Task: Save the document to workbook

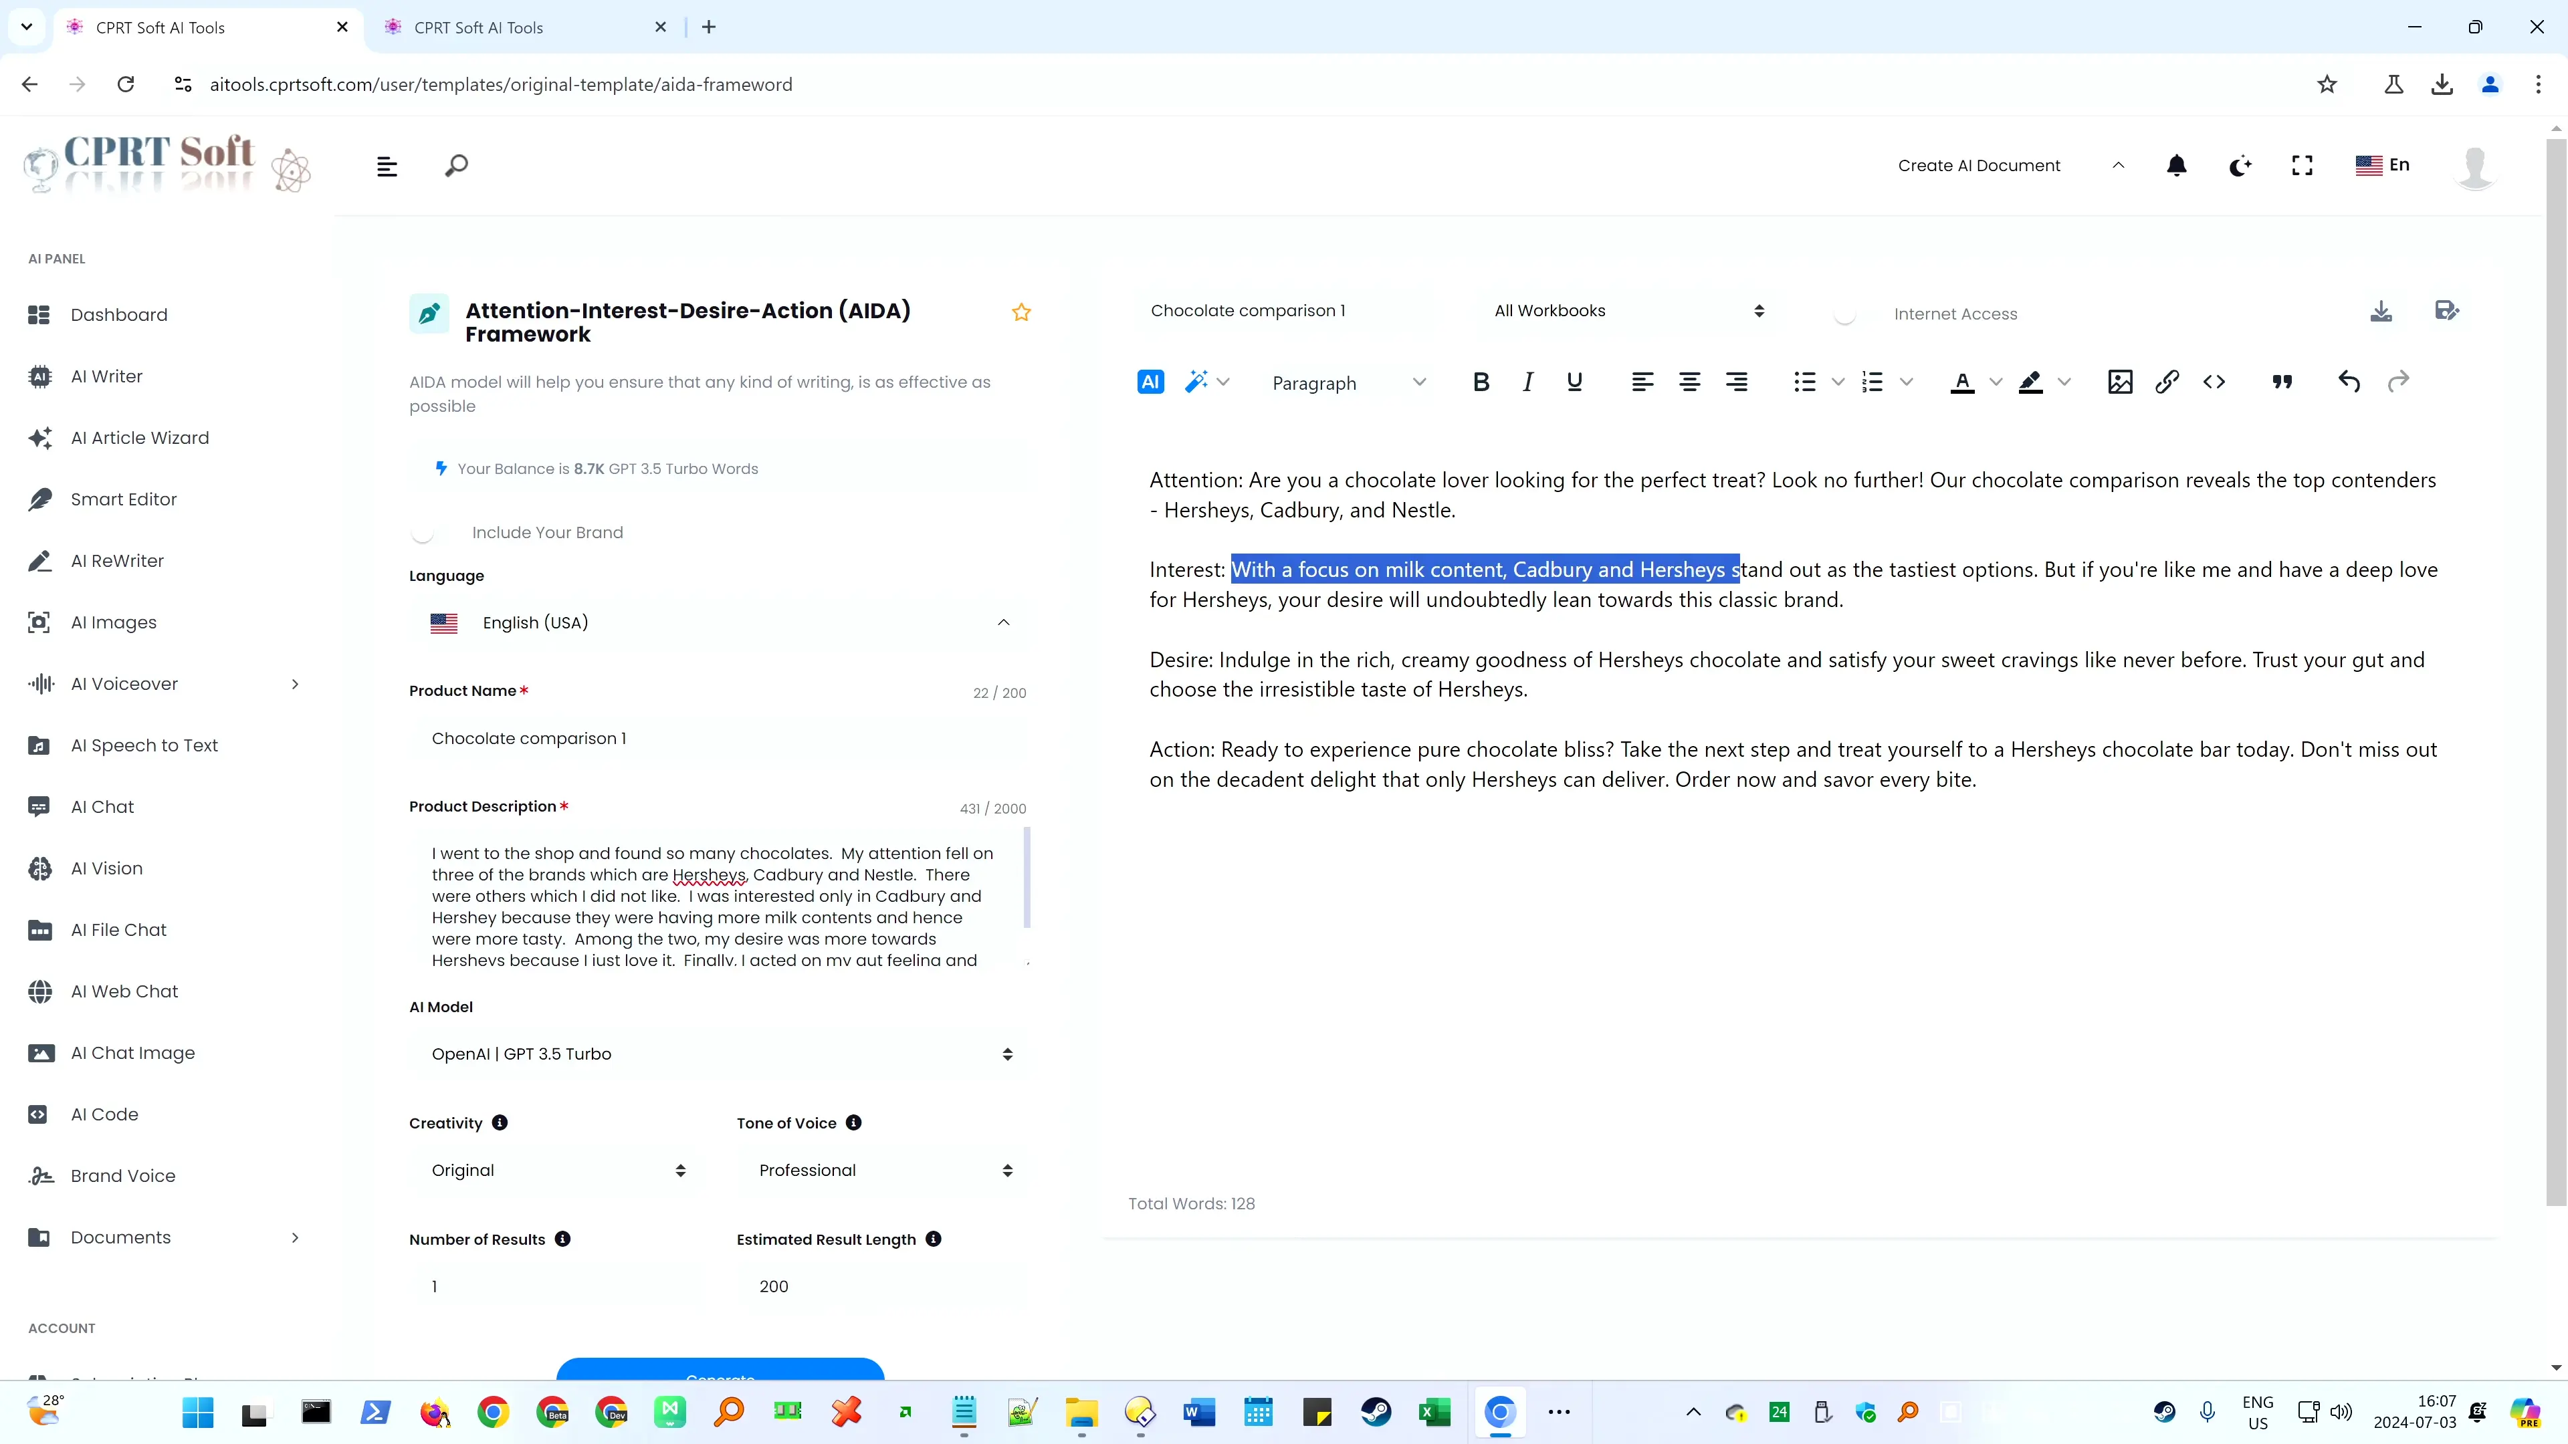Action: coord(2446,311)
